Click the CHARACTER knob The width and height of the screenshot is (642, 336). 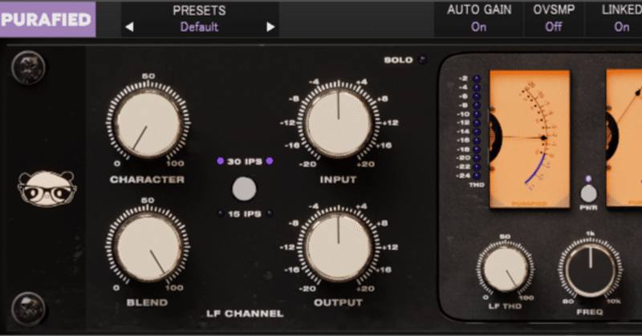click(148, 122)
